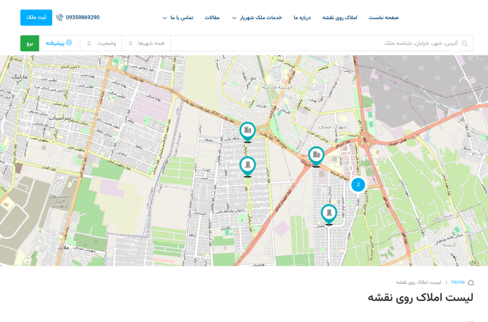Click the phone icon beside 09359869290
Image resolution: width=488 pixels, height=322 pixels.
(x=60, y=18)
